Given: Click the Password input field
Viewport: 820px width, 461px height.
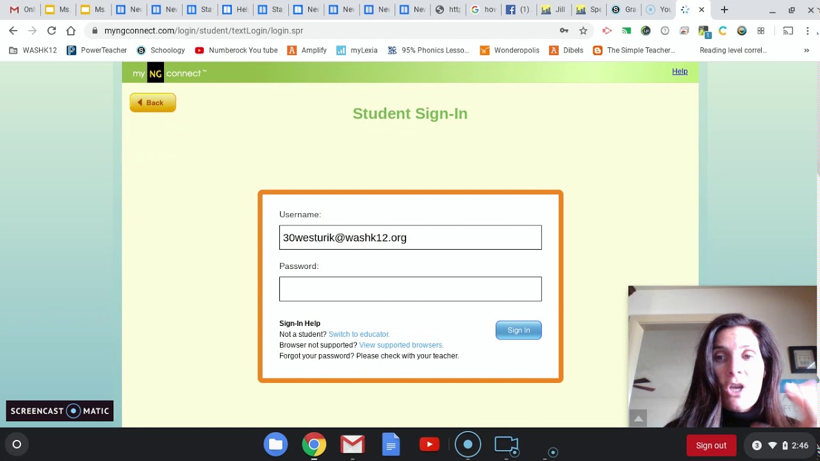Looking at the screenshot, I should [x=410, y=289].
